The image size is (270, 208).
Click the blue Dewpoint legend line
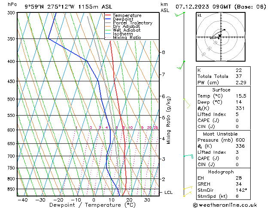click(108, 19)
